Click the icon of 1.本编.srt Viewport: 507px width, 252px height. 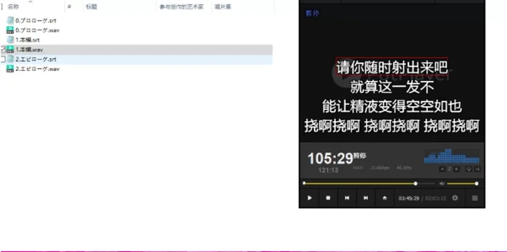(10, 40)
